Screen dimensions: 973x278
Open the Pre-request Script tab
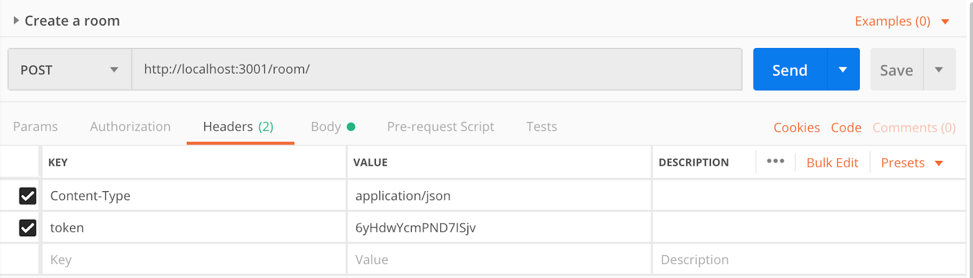pyautogui.click(x=440, y=127)
